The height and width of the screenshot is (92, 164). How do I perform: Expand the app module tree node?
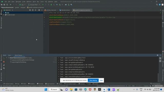point(3,13)
